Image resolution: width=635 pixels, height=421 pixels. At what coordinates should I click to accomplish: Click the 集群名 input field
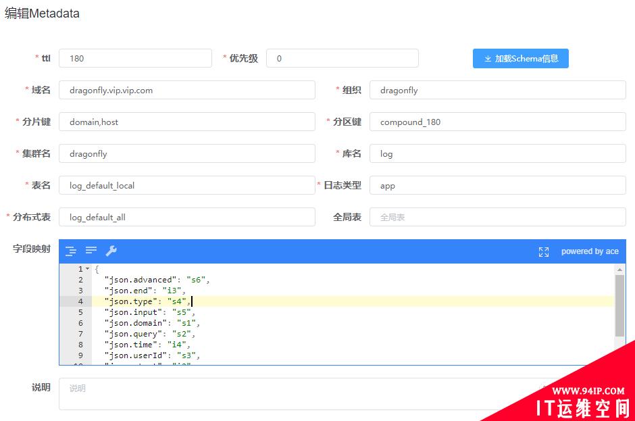187,153
